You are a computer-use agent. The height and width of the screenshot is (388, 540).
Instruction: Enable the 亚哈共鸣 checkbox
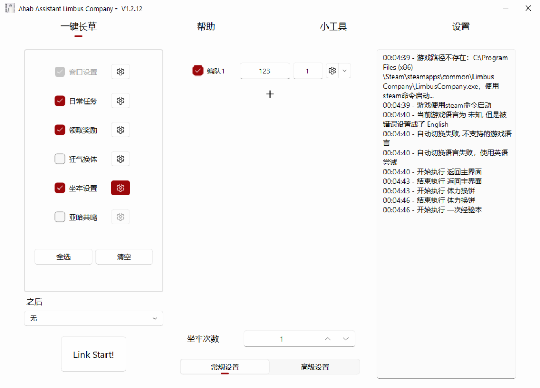coord(60,217)
